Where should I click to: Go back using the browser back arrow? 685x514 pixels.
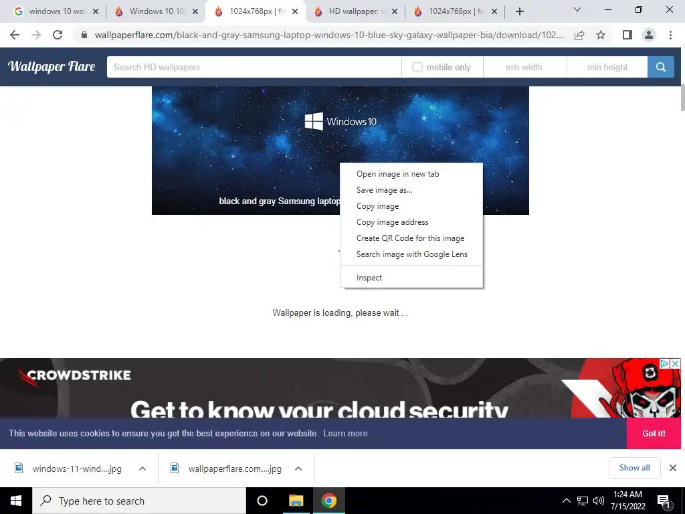[15, 35]
